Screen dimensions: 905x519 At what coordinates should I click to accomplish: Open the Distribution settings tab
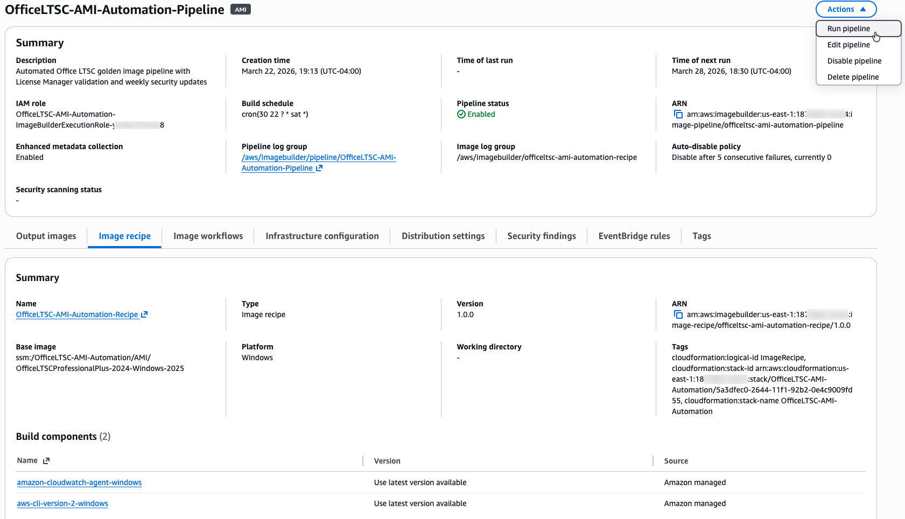(x=443, y=236)
